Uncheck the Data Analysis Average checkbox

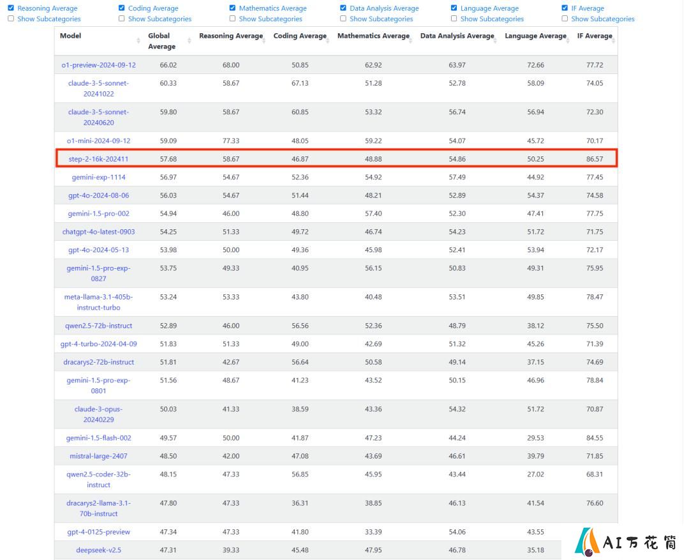coord(343,8)
